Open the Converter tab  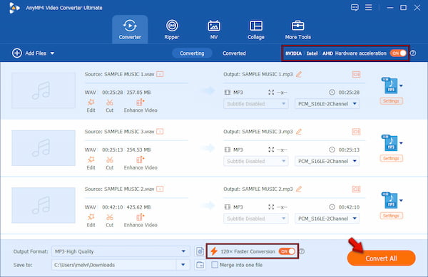(x=130, y=29)
